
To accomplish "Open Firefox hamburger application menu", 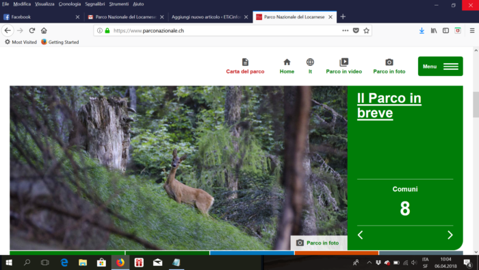I will tap(472, 30).
